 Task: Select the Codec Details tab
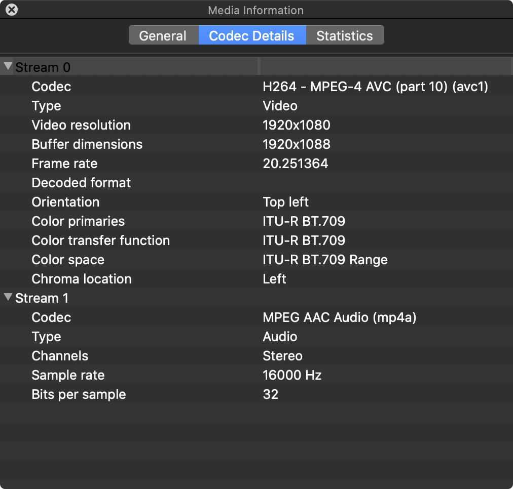point(251,36)
